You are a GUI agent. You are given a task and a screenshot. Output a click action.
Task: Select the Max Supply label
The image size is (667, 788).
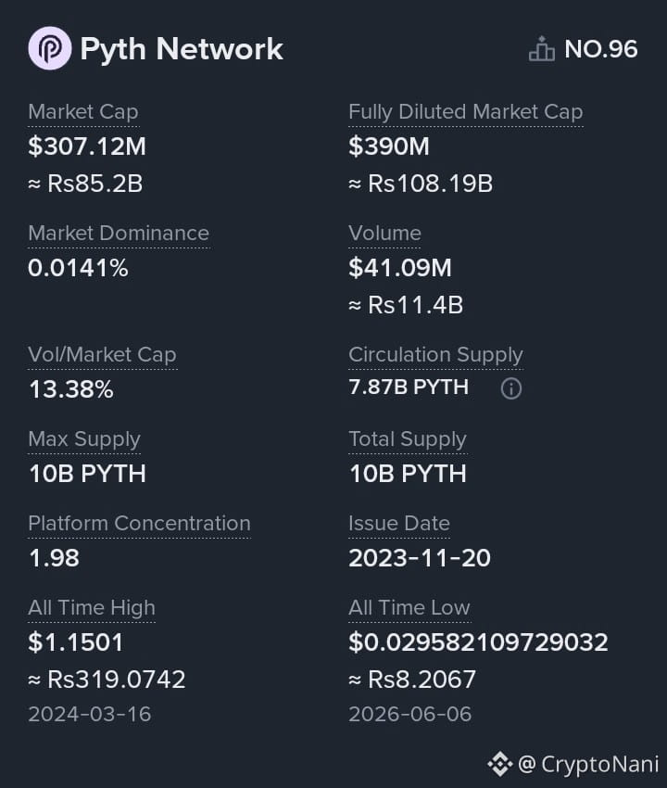pos(84,439)
